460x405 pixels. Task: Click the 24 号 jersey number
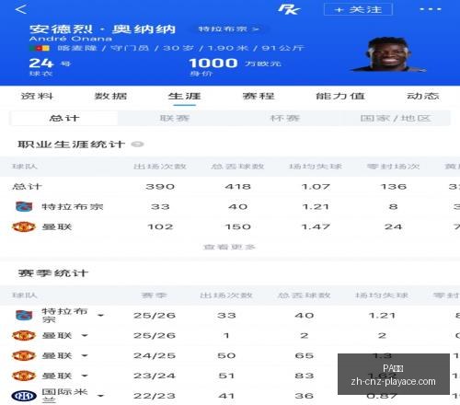pyautogui.click(x=50, y=64)
